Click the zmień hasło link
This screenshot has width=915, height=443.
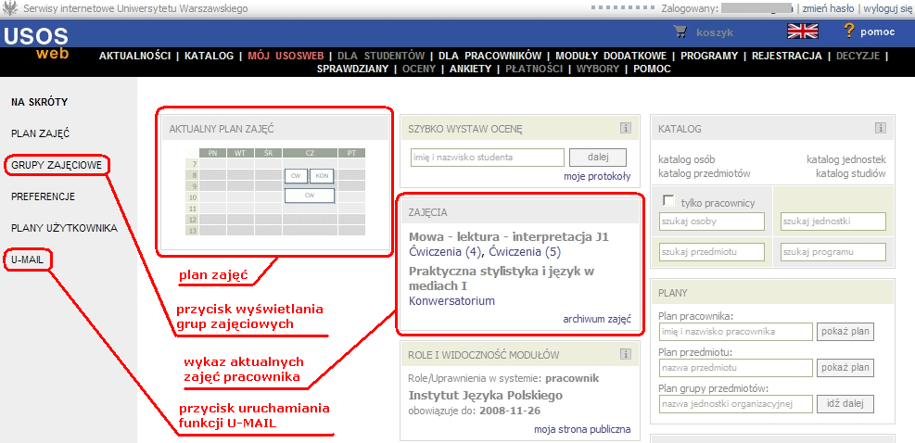pos(829,8)
